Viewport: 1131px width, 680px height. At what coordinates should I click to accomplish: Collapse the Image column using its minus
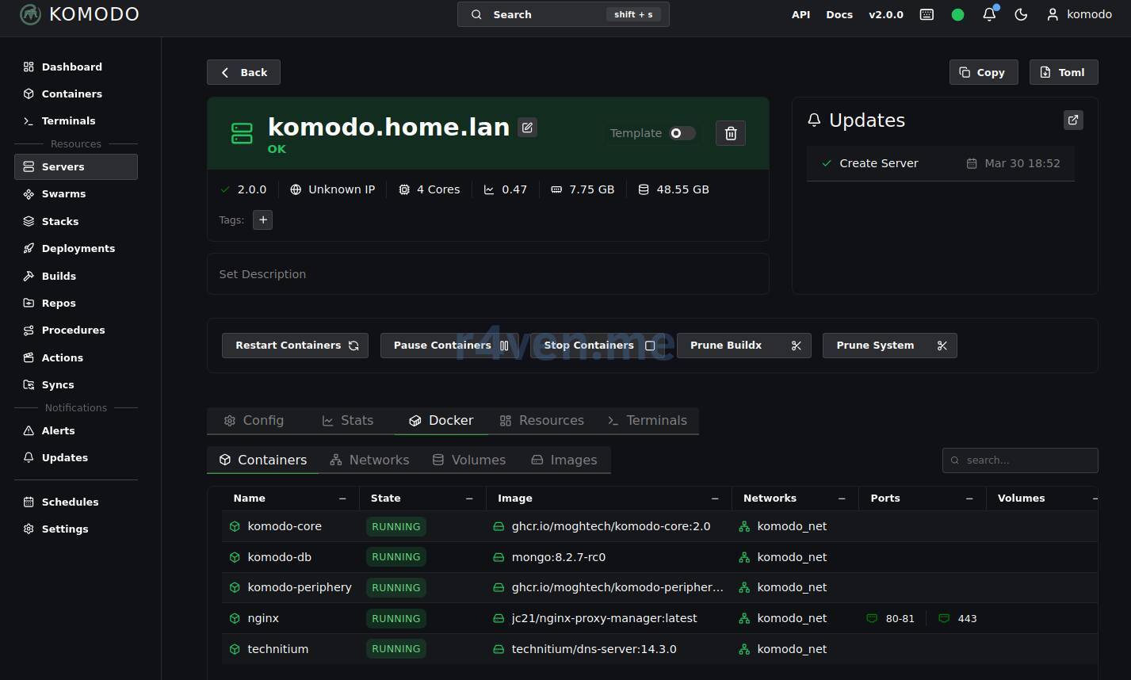(x=715, y=499)
